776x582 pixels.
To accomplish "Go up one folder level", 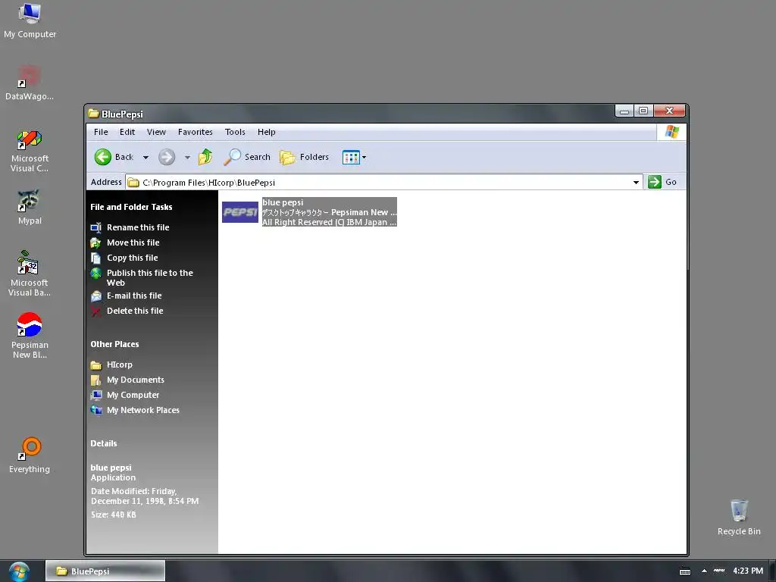I will [x=205, y=157].
